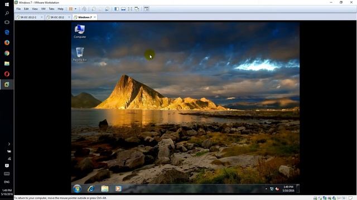Viewport: 357px width, 200px height.
Task: Open the snapshot manager toolbar icon
Action: coord(107,9)
